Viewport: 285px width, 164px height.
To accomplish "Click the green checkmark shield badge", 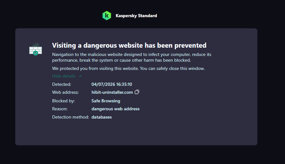I will click(x=36, y=53).
